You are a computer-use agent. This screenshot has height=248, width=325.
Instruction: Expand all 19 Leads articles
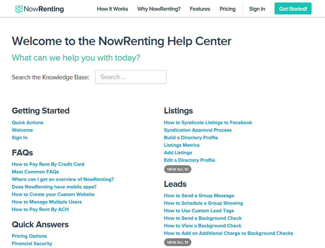click(178, 242)
